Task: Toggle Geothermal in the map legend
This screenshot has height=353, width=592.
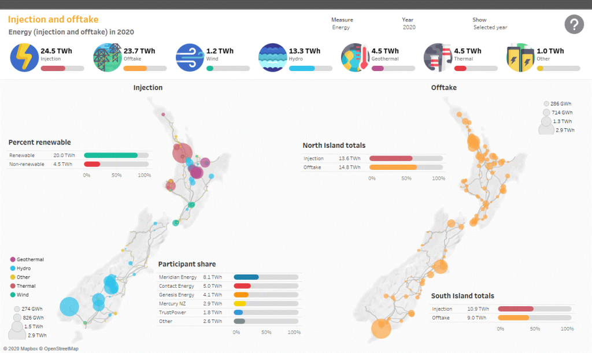Action: (x=29, y=260)
